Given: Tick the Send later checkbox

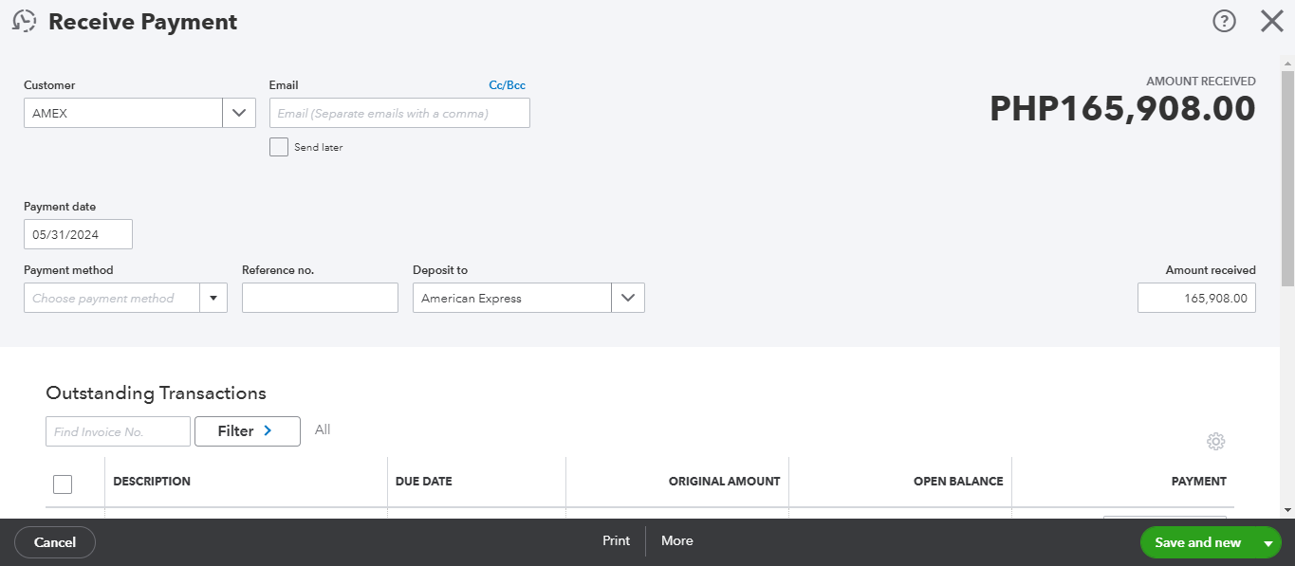Looking at the screenshot, I should pyautogui.click(x=279, y=147).
